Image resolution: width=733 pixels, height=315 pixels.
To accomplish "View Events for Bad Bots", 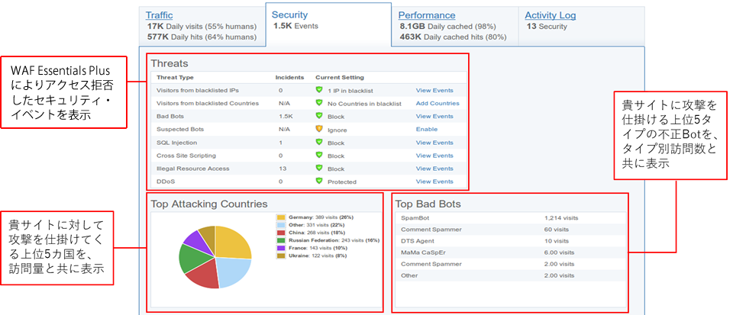I will (x=434, y=117).
